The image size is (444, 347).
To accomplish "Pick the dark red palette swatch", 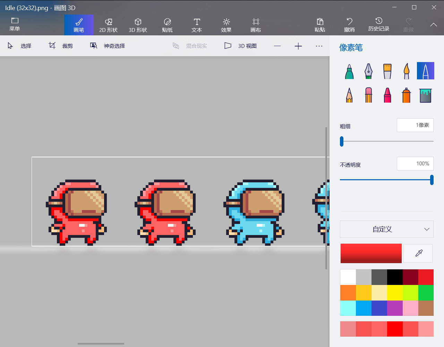I will coord(410,277).
